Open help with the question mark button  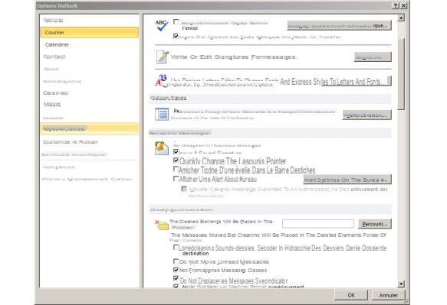396,5
